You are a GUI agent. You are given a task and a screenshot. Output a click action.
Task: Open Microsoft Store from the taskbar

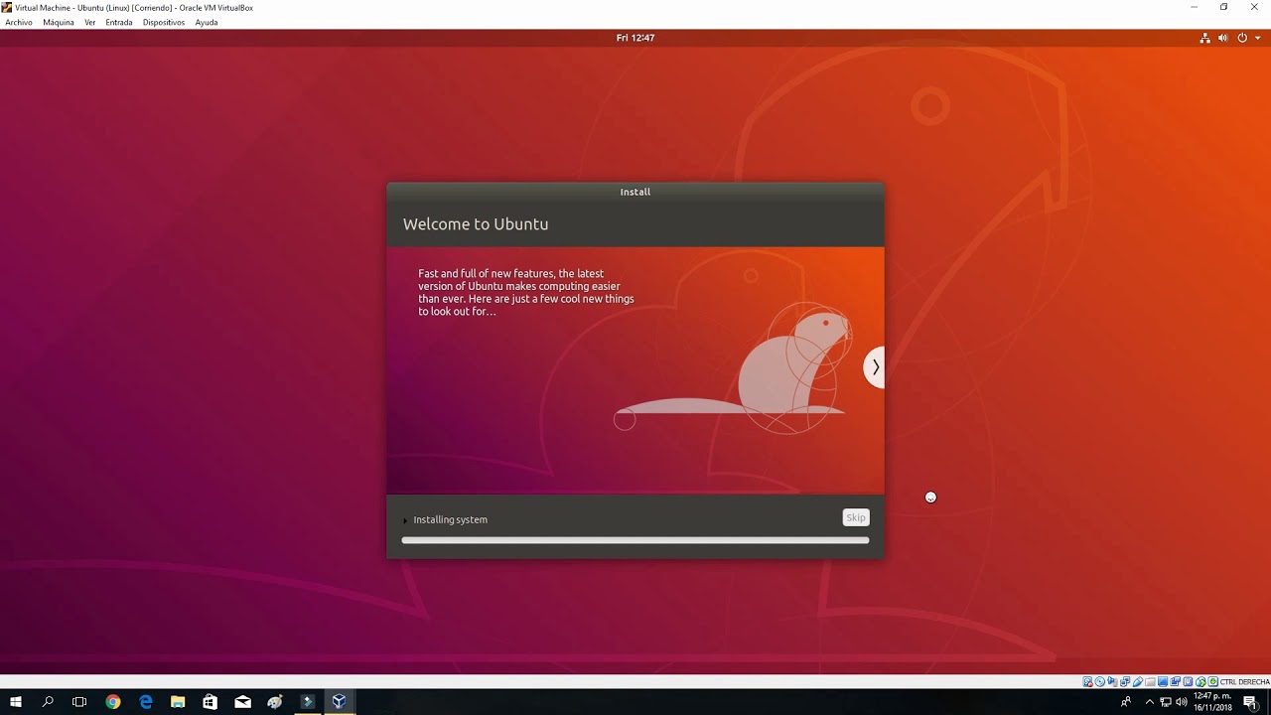tap(210, 702)
